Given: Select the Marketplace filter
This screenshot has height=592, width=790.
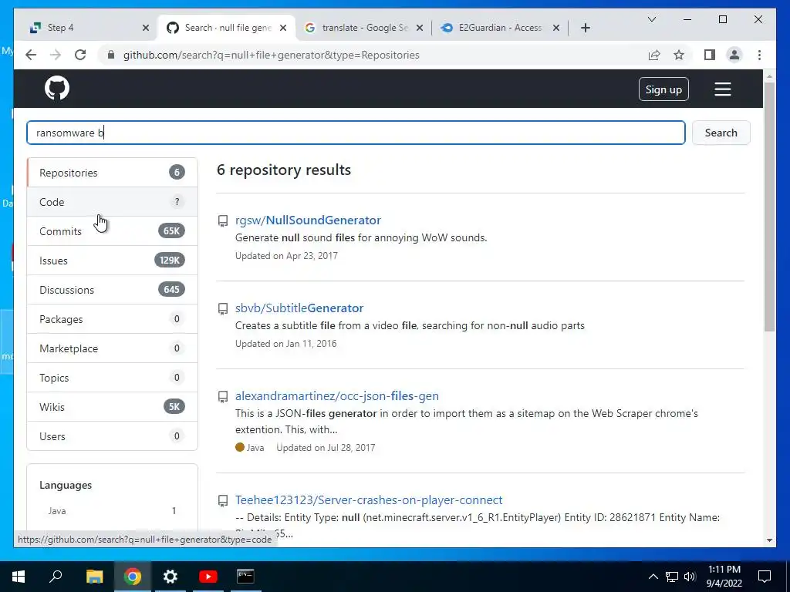Looking at the screenshot, I should [112, 348].
